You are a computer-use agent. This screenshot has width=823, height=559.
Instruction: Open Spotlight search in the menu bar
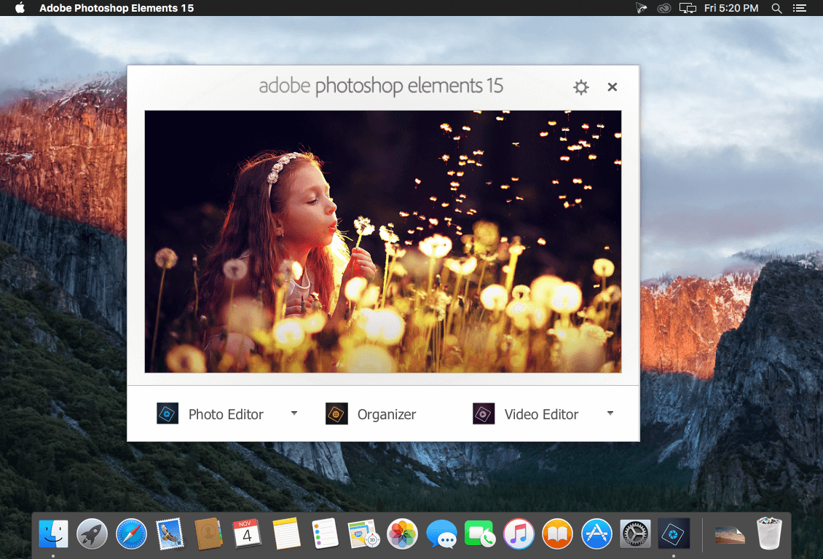[x=776, y=8]
